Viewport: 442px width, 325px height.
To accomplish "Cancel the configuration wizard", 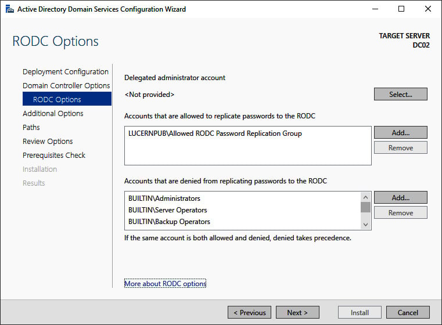I will click(x=408, y=312).
